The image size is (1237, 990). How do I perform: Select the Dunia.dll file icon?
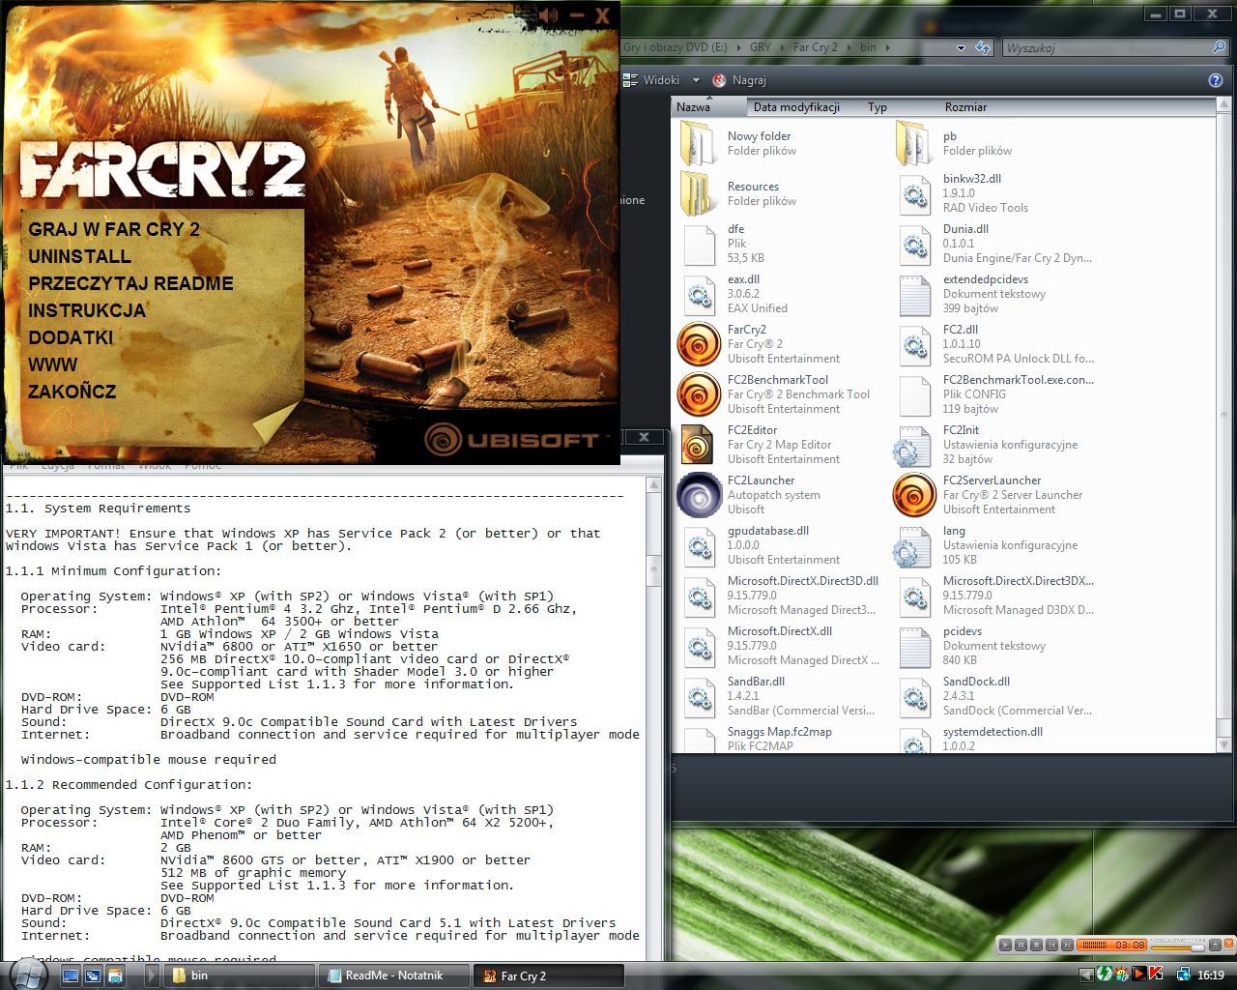pos(914,244)
